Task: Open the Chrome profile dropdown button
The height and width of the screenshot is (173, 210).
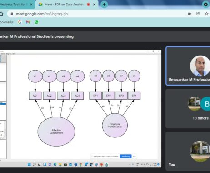Action: 206,5
